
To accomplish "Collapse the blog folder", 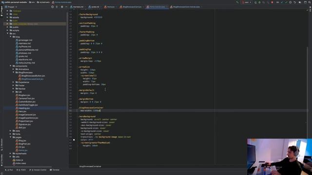I will 11,37.
